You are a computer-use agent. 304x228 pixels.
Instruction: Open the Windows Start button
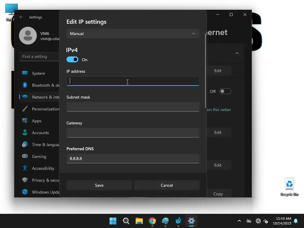[x=113, y=221]
